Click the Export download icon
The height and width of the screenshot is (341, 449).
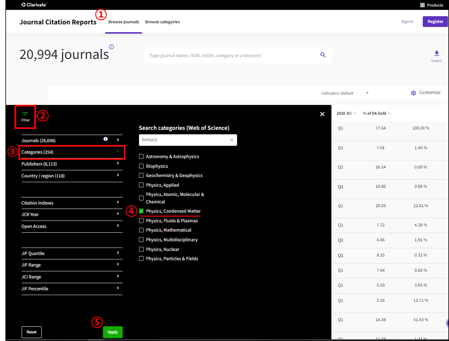click(436, 54)
